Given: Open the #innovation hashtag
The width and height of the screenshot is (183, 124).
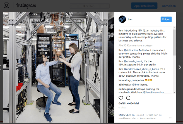Looking at the screenshot, I should pos(157,92).
